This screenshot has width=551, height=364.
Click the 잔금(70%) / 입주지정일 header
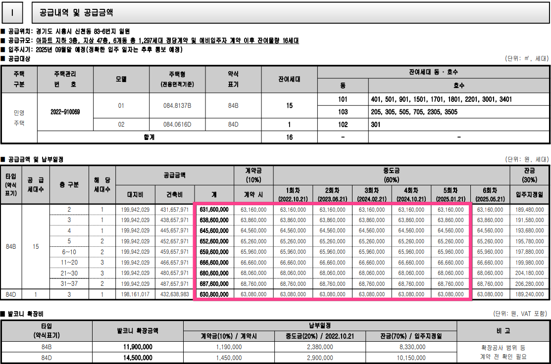[411, 336]
